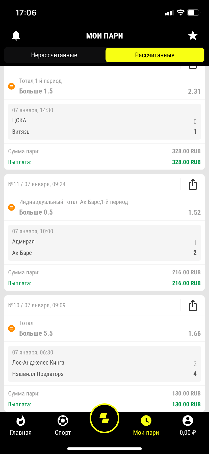Tap the orange status icon beside Больше 5.5

[12, 329]
